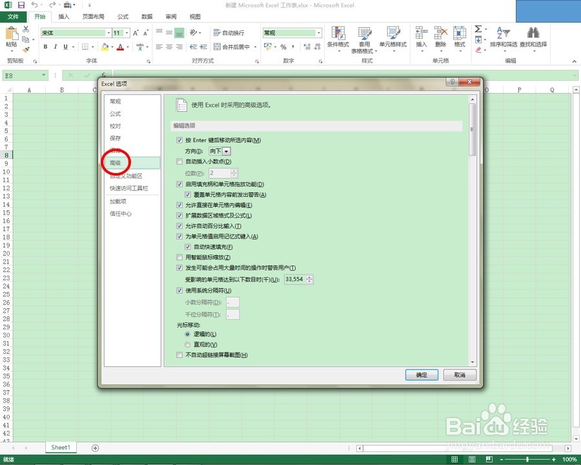Select the 直观的 cursor movement radio
This screenshot has height=465, width=581.
click(x=187, y=345)
